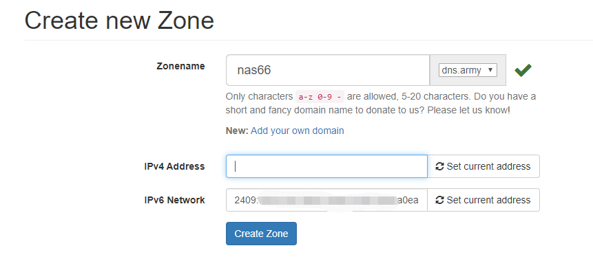Set current address for IPv6 Network
The width and height of the screenshot is (593, 270).
[483, 200]
